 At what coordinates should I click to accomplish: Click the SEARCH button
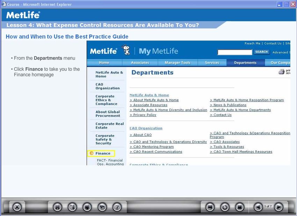pyautogui.click(x=261, y=52)
